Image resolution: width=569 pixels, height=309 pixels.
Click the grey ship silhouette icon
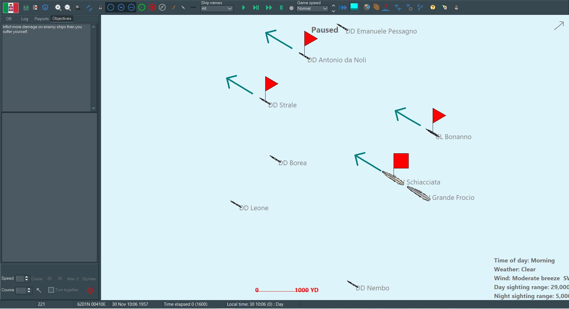183,8
